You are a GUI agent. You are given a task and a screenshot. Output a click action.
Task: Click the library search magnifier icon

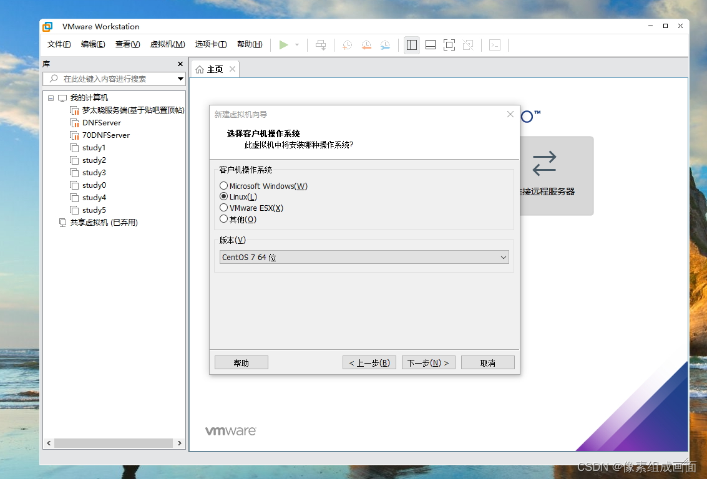tap(54, 79)
